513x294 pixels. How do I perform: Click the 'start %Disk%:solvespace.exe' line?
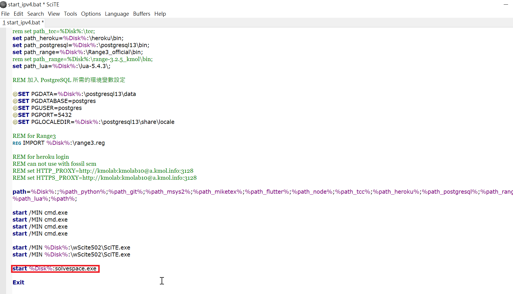54,268
